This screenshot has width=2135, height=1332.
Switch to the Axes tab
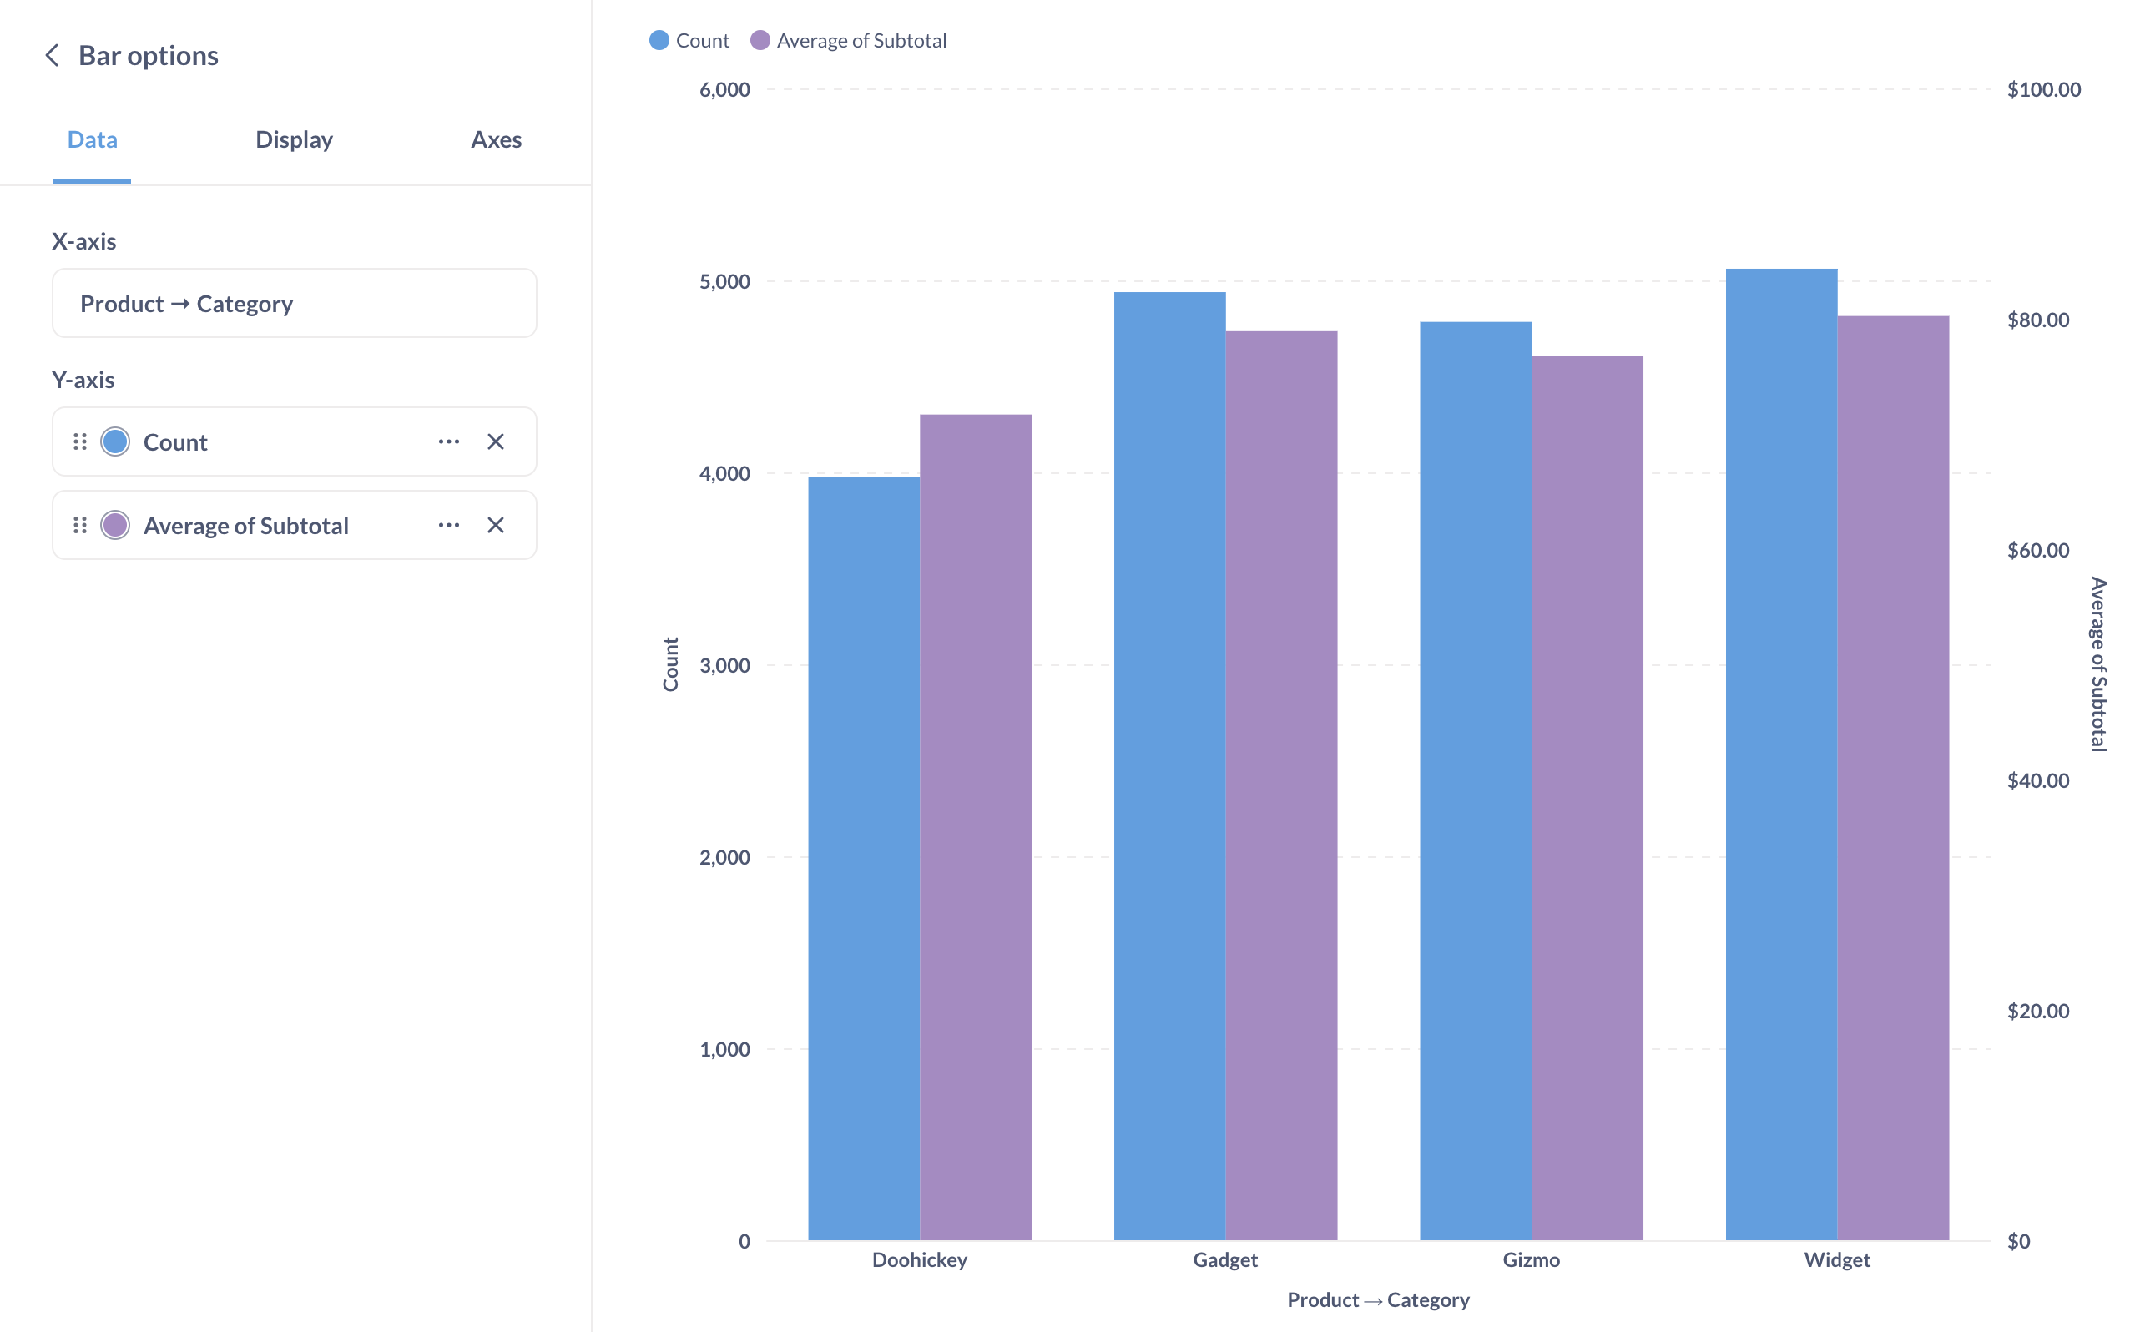(x=496, y=139)
